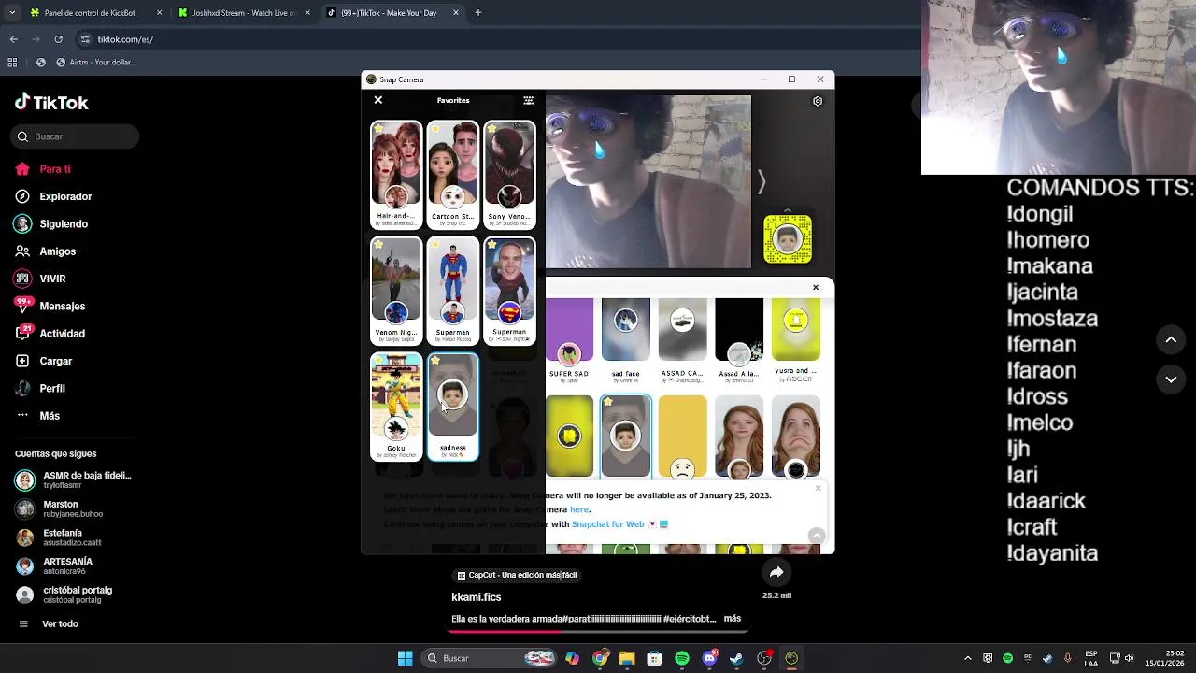Screen dimensions: 1196x673
Task: Open the yellow Snapcode for current lens
Action: coord(788,238)
